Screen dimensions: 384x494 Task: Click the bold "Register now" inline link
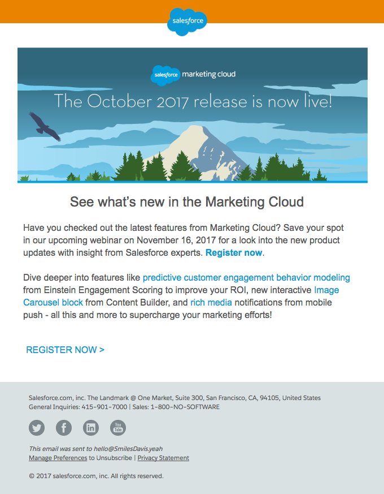coord(234,253)
